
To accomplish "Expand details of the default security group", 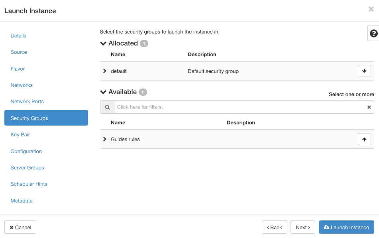I will [x=104, y=71].
